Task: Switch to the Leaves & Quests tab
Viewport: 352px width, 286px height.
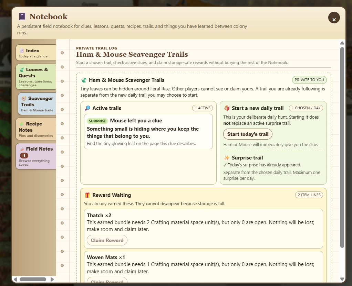Action: point(36,77)
